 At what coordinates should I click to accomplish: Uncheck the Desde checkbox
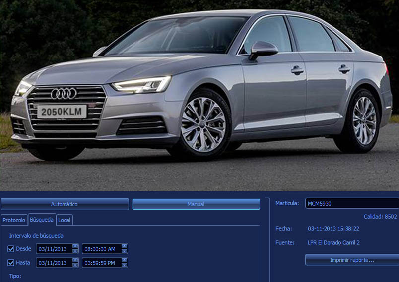11,249
